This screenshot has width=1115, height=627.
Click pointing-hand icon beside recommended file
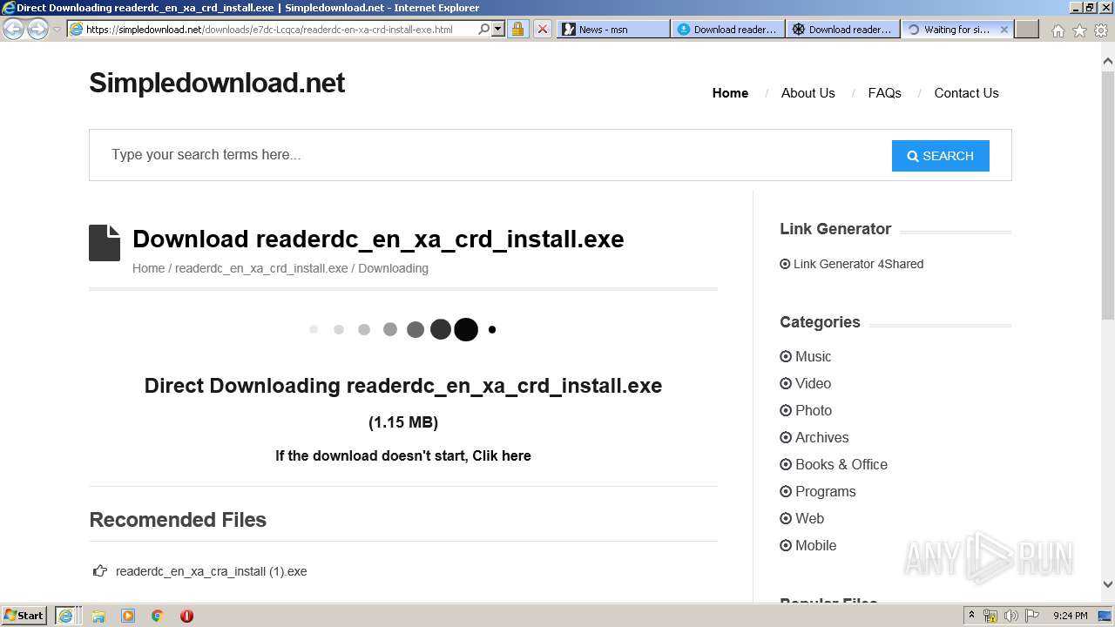point(100,571)
